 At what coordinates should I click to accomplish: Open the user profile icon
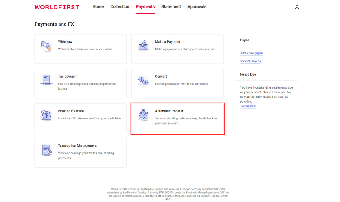[x=297, y=7]
